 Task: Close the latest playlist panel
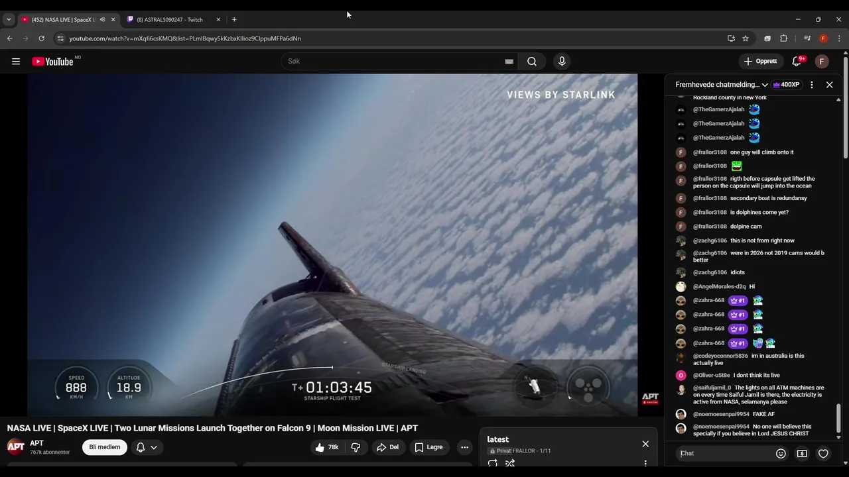tap(645, 444)
